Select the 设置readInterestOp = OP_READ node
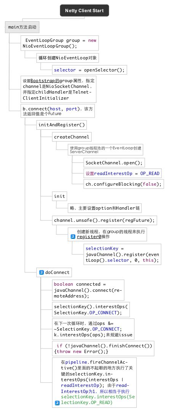The image size is (169, 412). point(122,174)
